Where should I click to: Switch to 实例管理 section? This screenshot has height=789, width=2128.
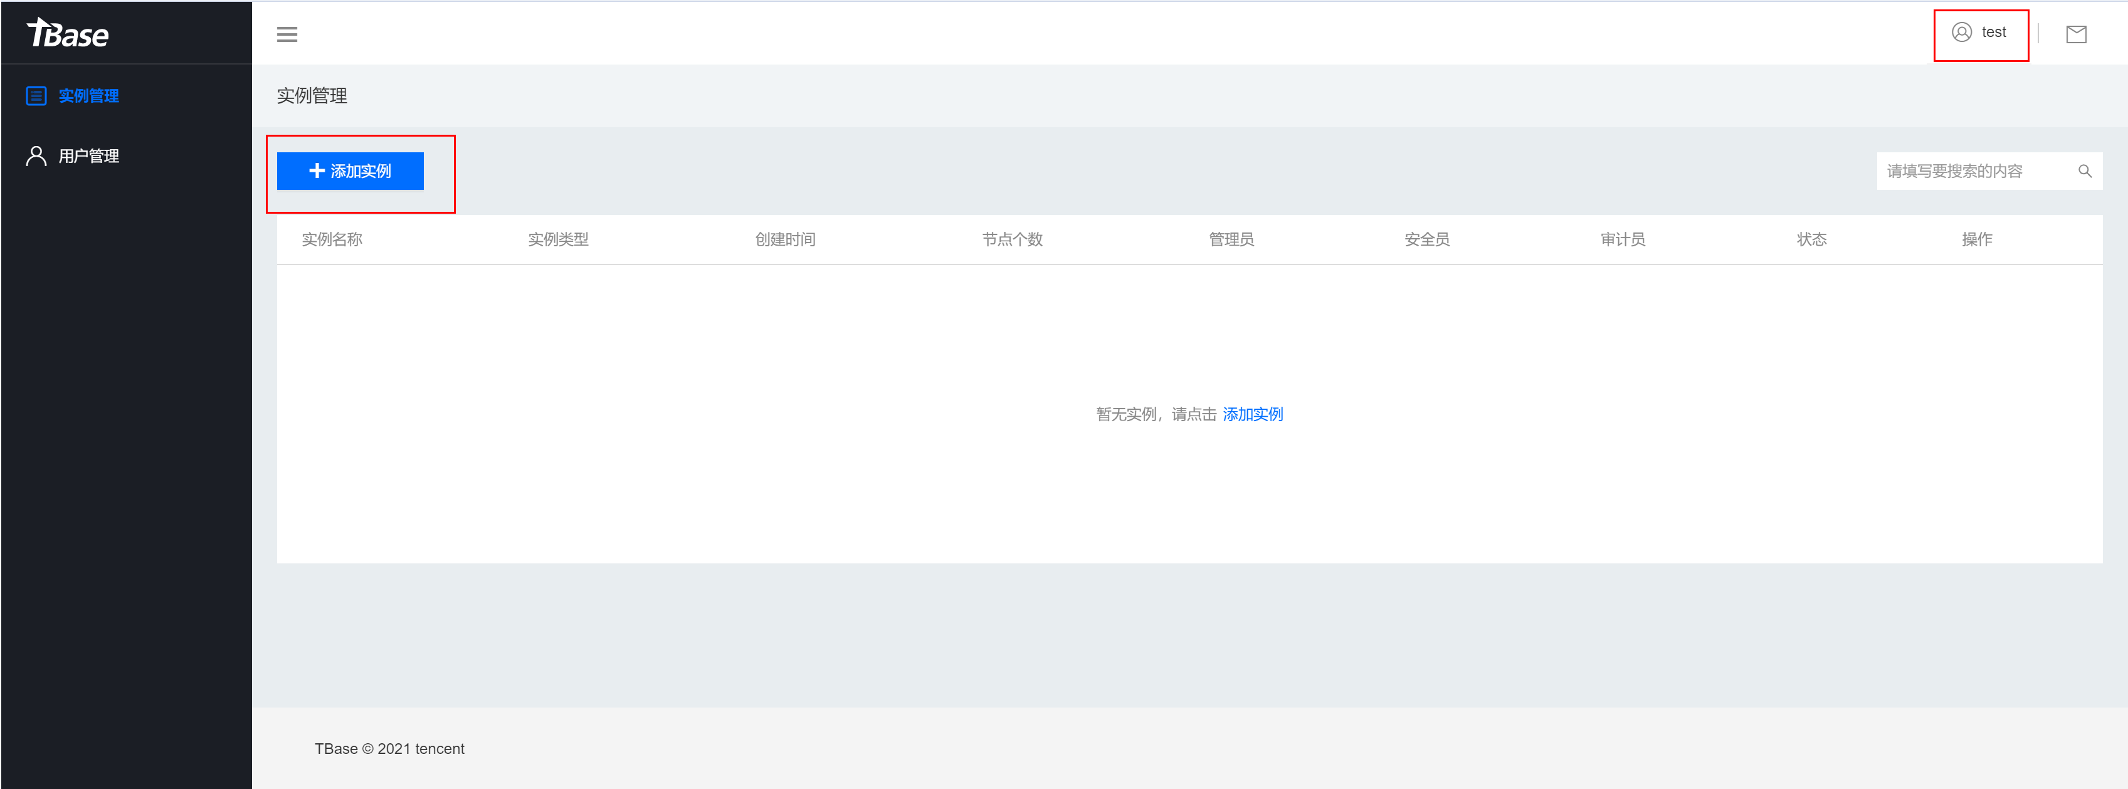coord(88,96)
